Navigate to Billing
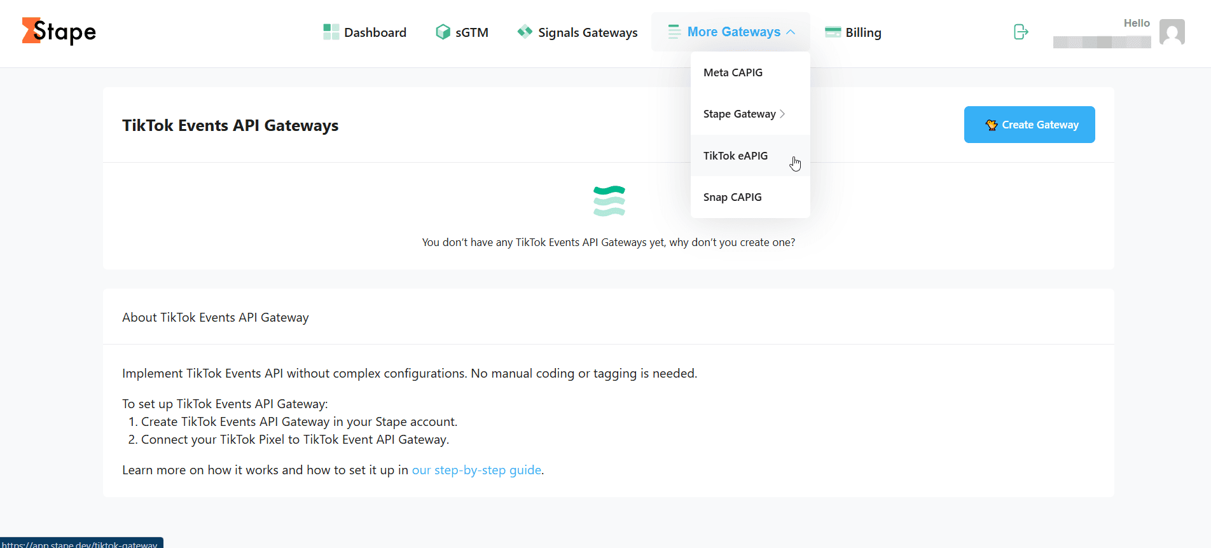This screenshot has width=1211, height=548. (853, 32)
